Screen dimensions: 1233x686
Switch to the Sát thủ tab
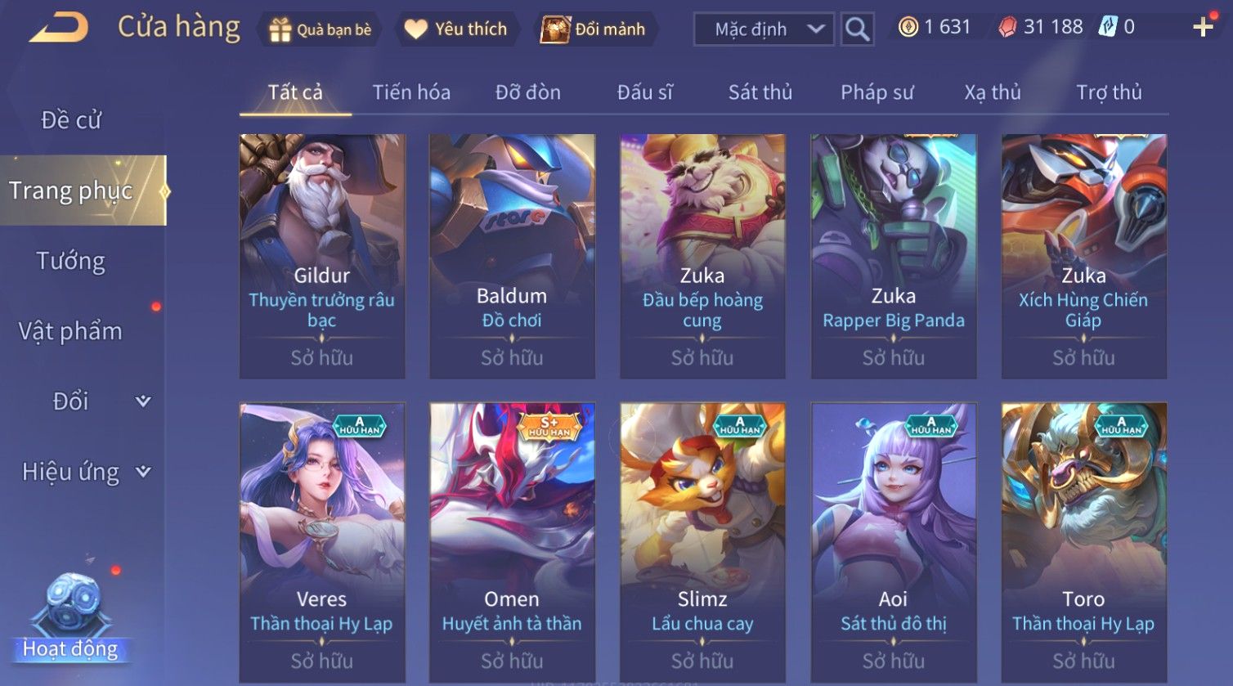[760, 92]
